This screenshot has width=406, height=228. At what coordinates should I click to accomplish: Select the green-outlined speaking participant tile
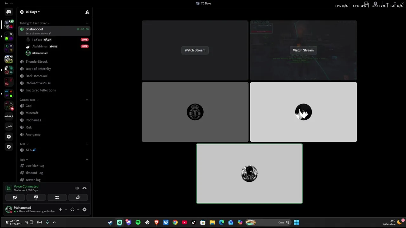point(249,174)
